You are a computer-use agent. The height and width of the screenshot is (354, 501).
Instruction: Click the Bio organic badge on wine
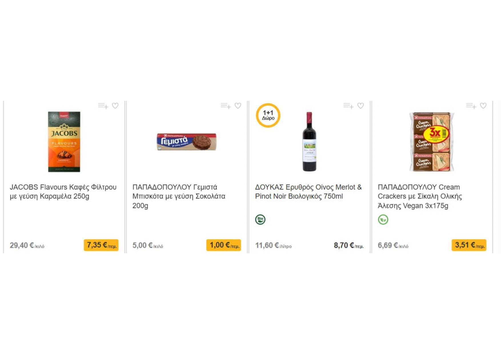[260, 220]
